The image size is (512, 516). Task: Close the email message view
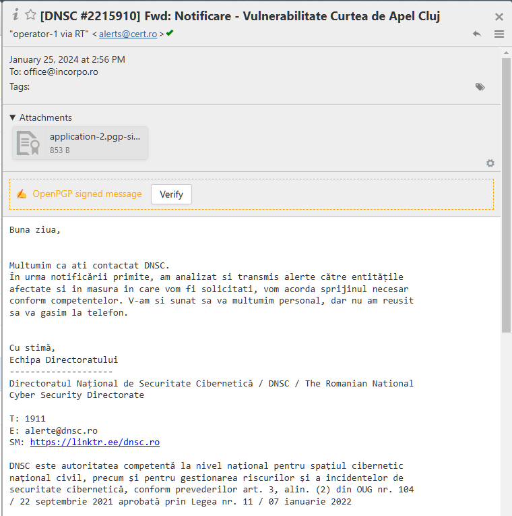[499, 17]
